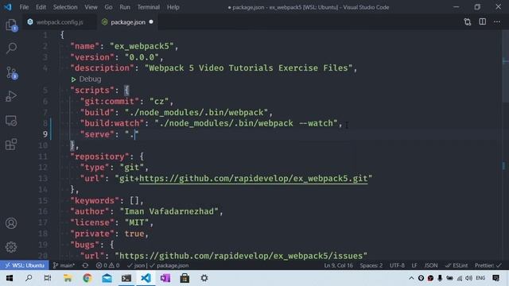Open the Search view in activity bar
This screenshot has width=509, height=286.
(x=11, y=48)
